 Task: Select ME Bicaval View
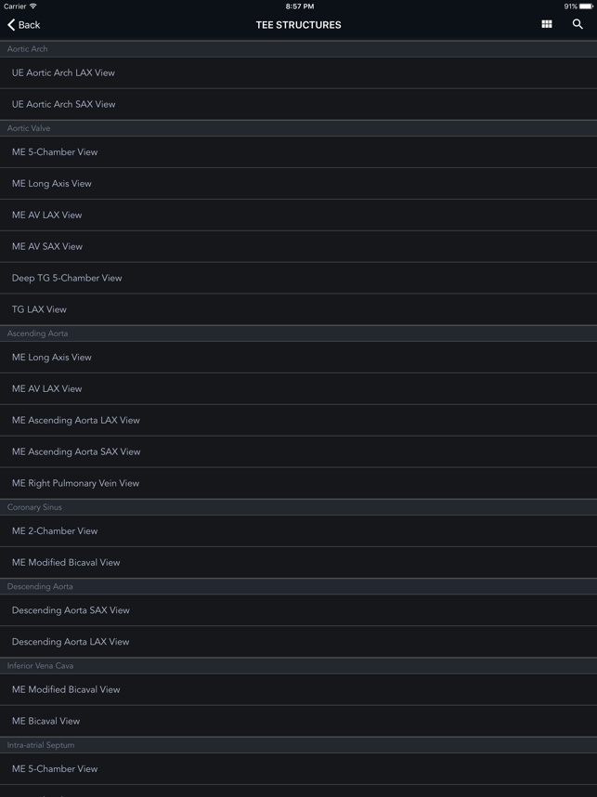(46, 721)
